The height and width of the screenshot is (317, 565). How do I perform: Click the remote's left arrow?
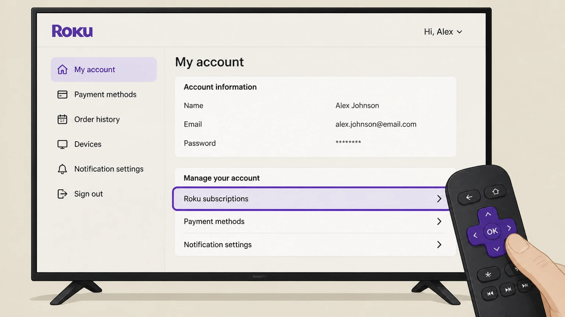pyautogui.click(x=475, y=236)
